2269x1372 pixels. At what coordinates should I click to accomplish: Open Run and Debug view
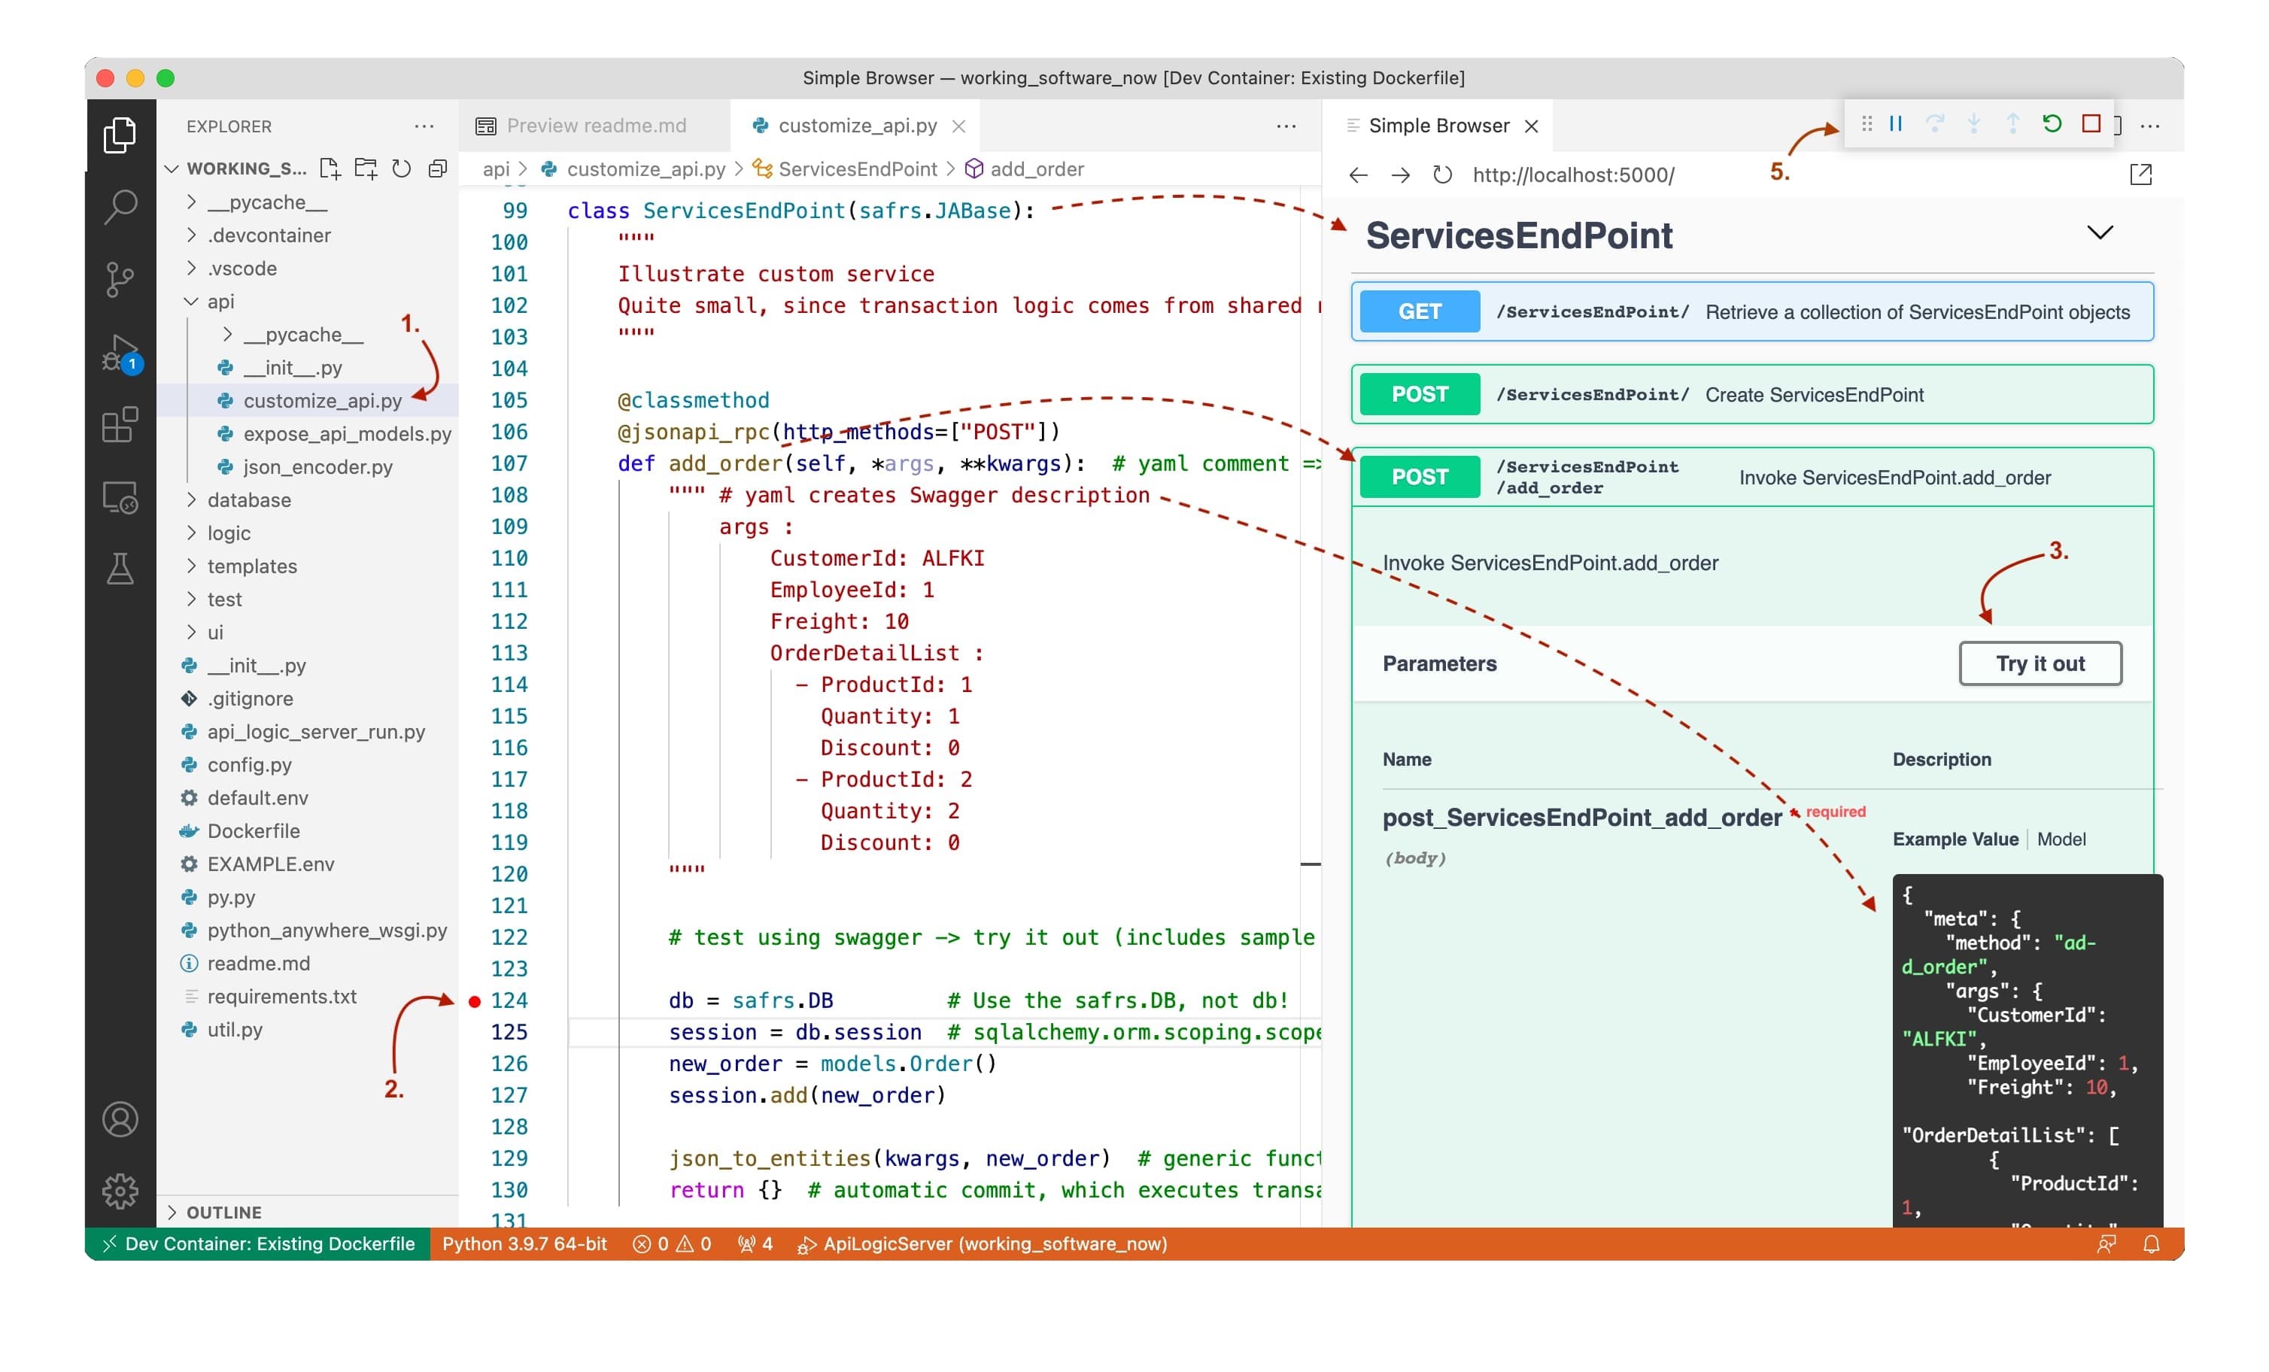coord(120,354)
